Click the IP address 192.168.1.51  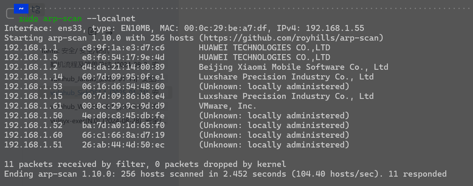(33, 145)
